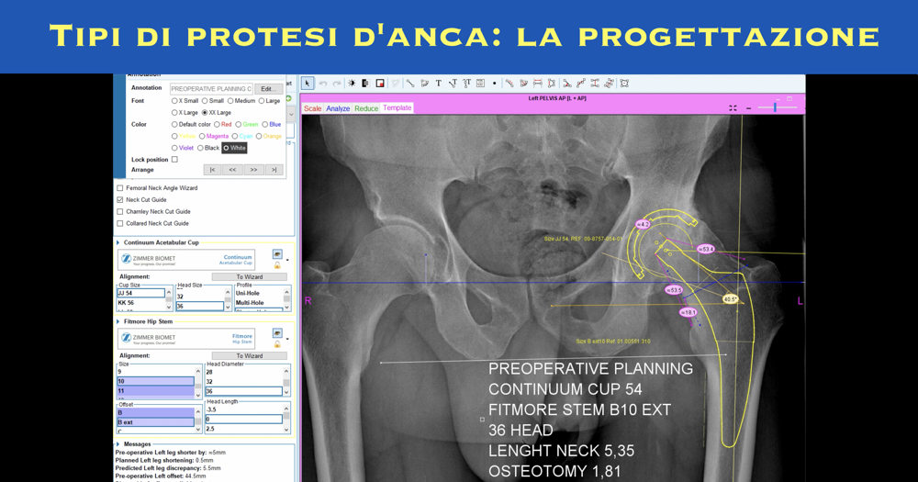Select Multi-Hole profile option
This screenshot has width=918, height=482.
[258, 303]
